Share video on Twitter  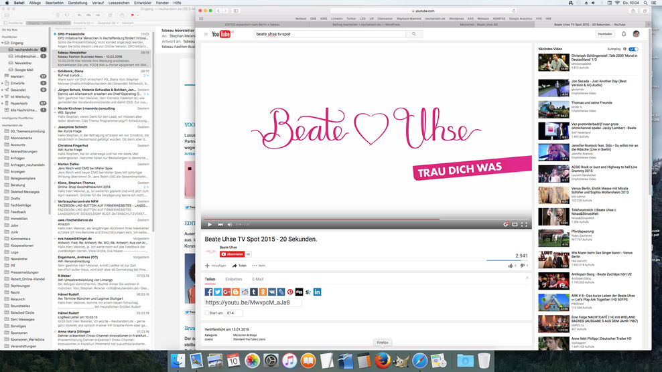pos(218,292)
